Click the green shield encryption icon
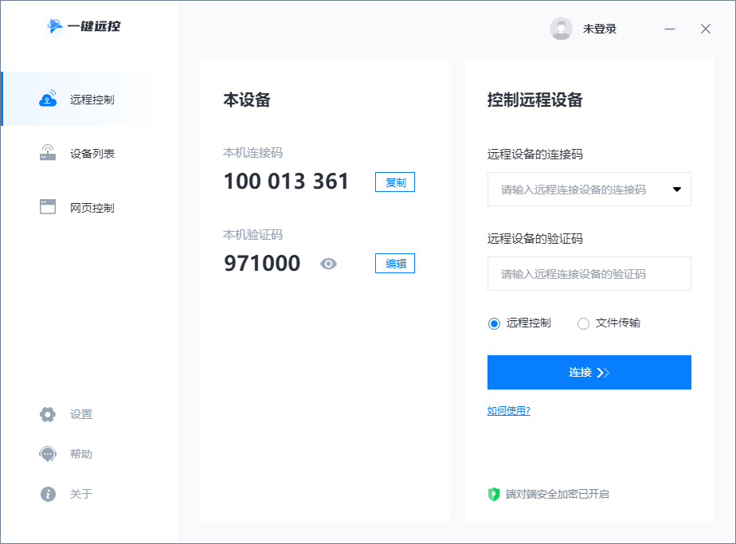Image resolution: width=736 pixels, height=544 pixels. click(493, 494)
